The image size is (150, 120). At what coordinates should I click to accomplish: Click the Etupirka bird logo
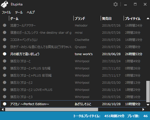4,4
